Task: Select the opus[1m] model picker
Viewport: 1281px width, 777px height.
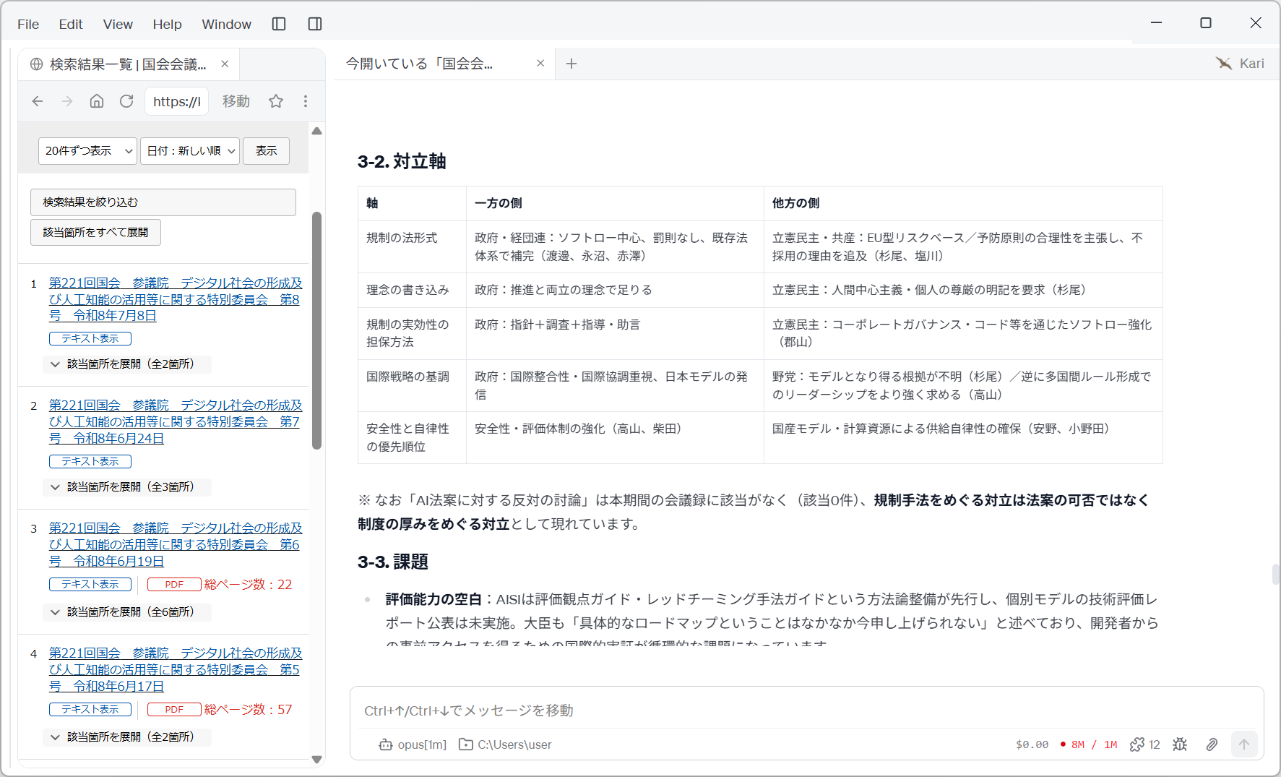Action: point(413,744)
